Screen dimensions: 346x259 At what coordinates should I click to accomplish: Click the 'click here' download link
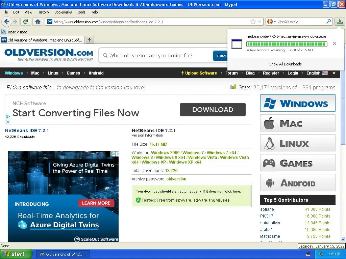[232, 192]
